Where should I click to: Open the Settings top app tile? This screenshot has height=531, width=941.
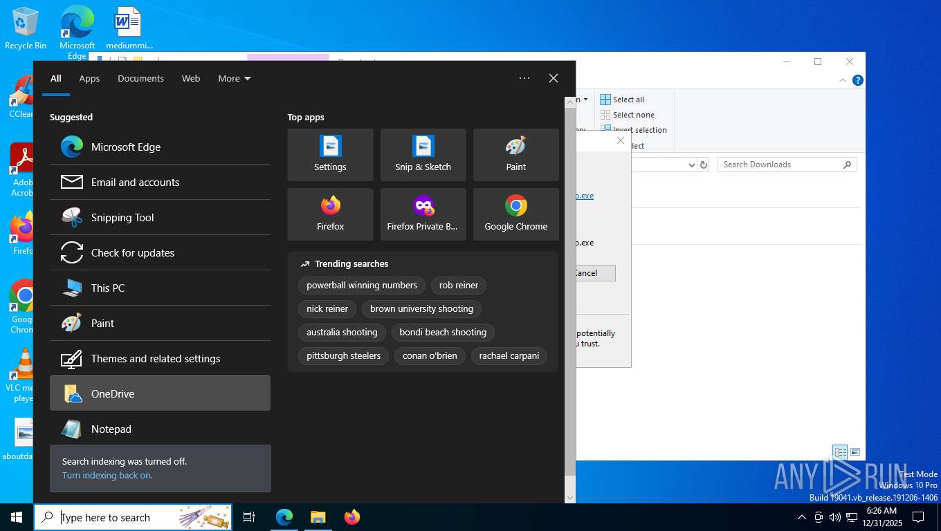coord(330,155)
